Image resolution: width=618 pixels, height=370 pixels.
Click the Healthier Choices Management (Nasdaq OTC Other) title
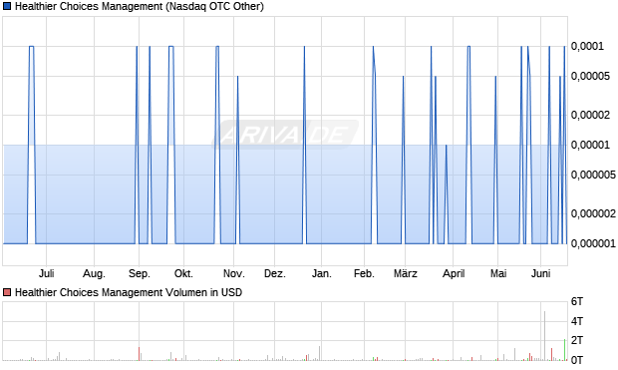click(x=140, y=7)
